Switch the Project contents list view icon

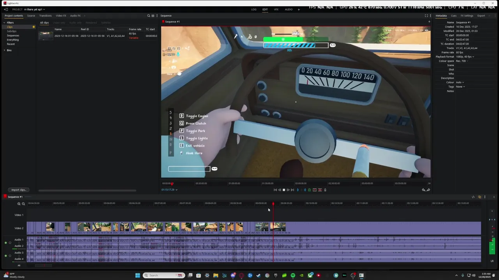(153, 16)
